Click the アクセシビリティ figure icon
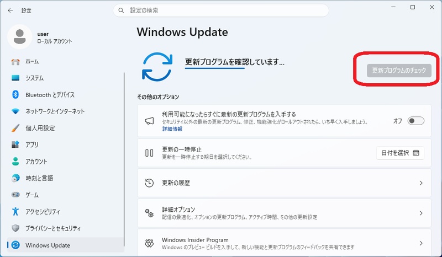The width and height of the screenshot is (442, 257). [x=15, y=211]
